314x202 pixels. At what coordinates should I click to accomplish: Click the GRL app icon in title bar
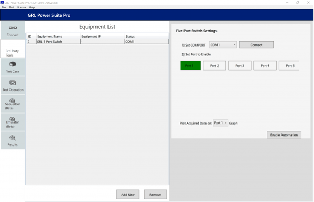click(2, 3)
